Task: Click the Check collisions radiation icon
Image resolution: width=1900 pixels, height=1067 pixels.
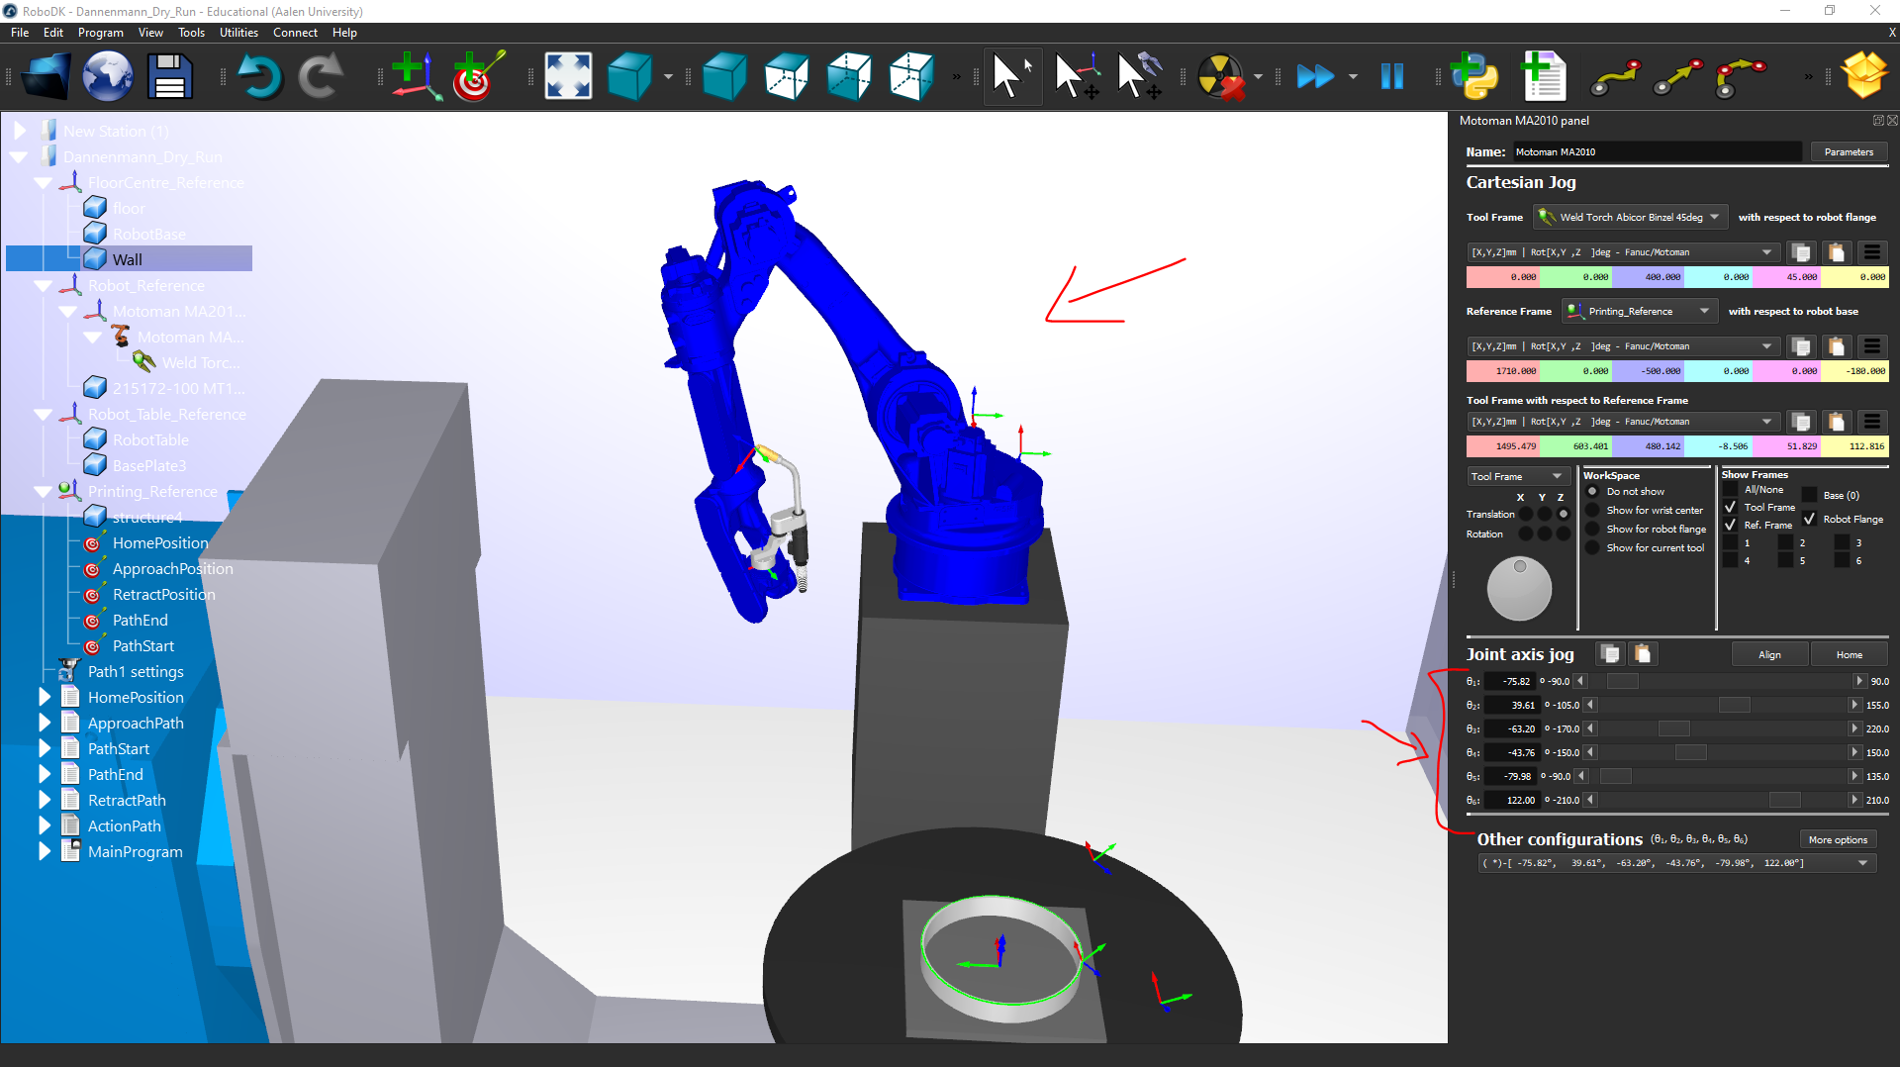Action: (x=1221, y=76)
